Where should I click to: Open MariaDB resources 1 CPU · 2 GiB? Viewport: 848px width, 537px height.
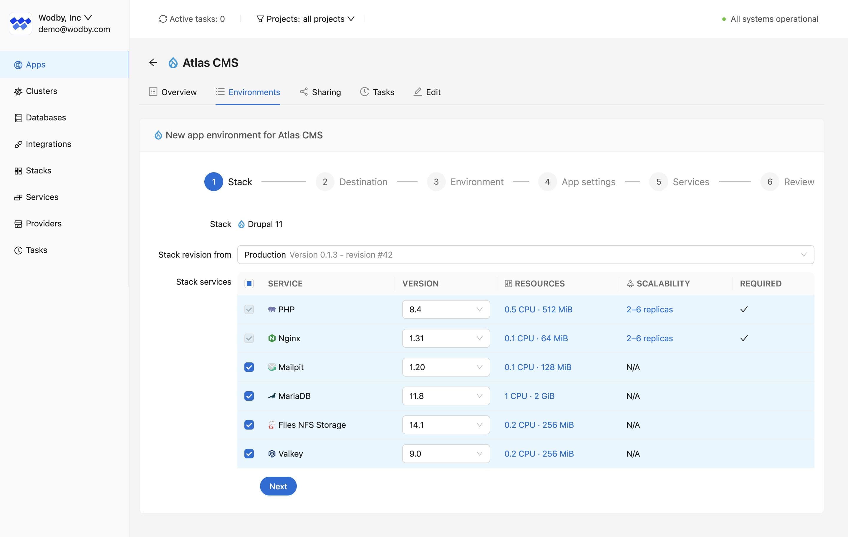coord(529,396)
